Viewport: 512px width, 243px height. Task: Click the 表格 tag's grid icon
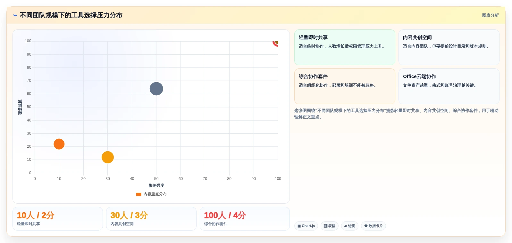(325, 226)
